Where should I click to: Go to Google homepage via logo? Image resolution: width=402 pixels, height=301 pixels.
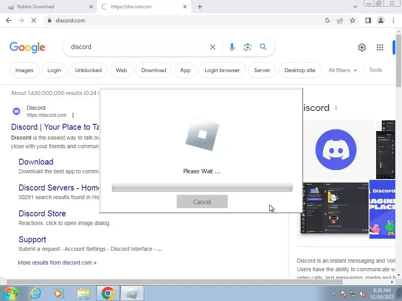point(27,47)
